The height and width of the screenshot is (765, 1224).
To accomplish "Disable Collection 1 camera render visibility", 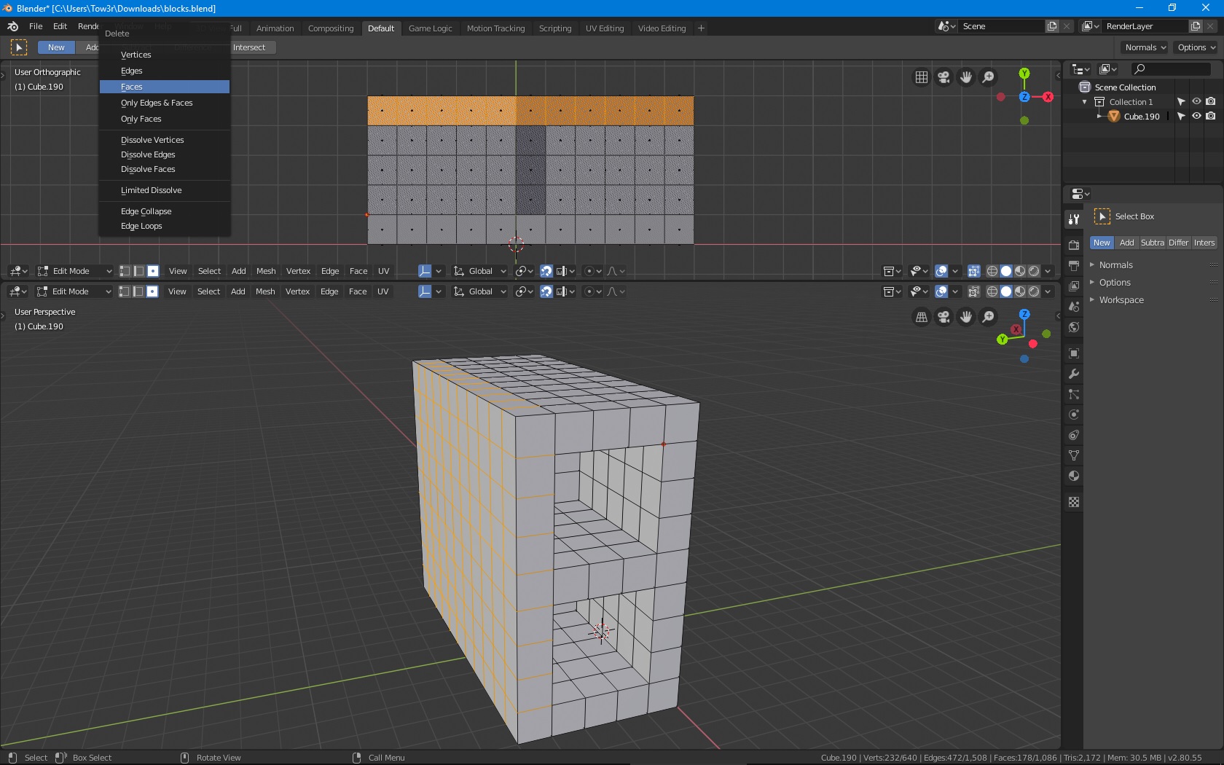I will [1210, 101].
